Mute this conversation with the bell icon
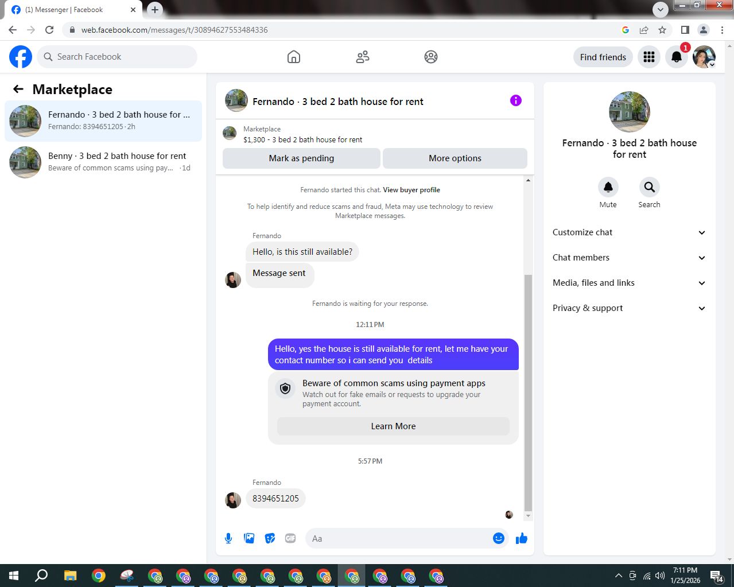This screenshot has width=734, height=587. (x=608, y=187)
